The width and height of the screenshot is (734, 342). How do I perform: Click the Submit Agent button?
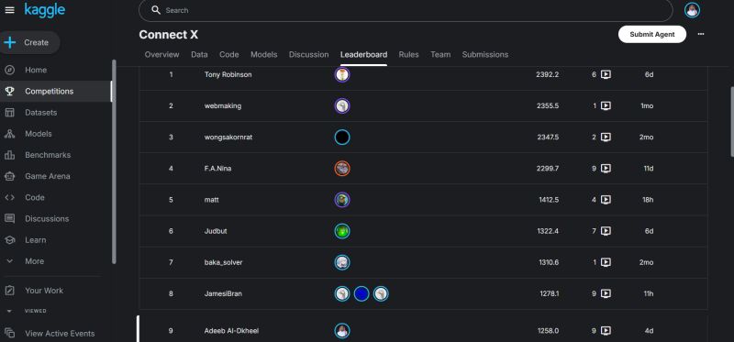pos(652,34)
